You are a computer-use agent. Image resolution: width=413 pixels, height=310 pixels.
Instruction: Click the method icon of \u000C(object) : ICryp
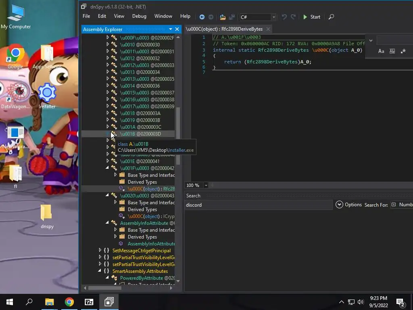(x=121, y=216)
